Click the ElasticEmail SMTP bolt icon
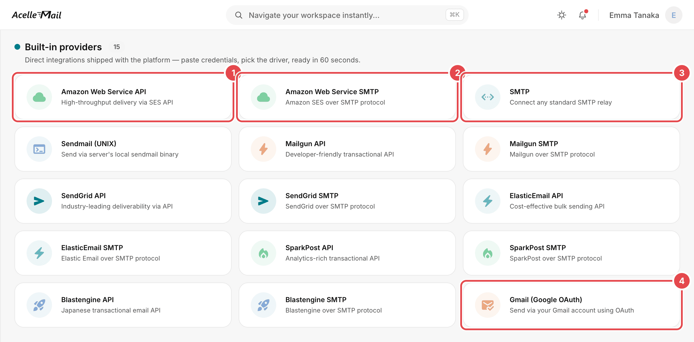694x342 pixels. [39, 253]
